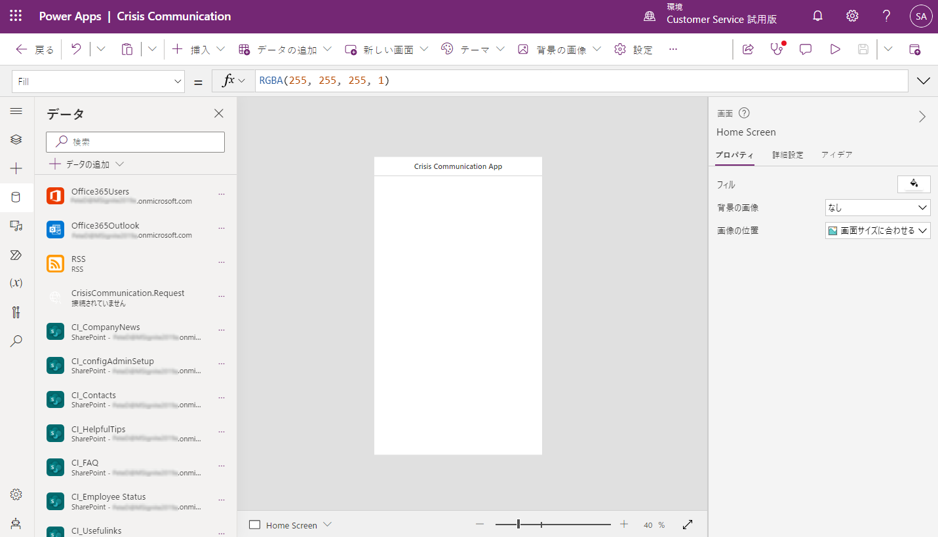Toggle the hamburger menu in left rail
The image size is (938, 537).
point(16,111)
